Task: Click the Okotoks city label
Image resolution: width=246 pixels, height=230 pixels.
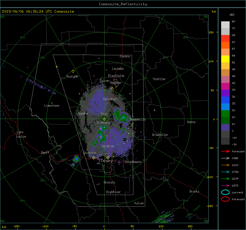Action: pyautogui.click(x=109, y=182)
